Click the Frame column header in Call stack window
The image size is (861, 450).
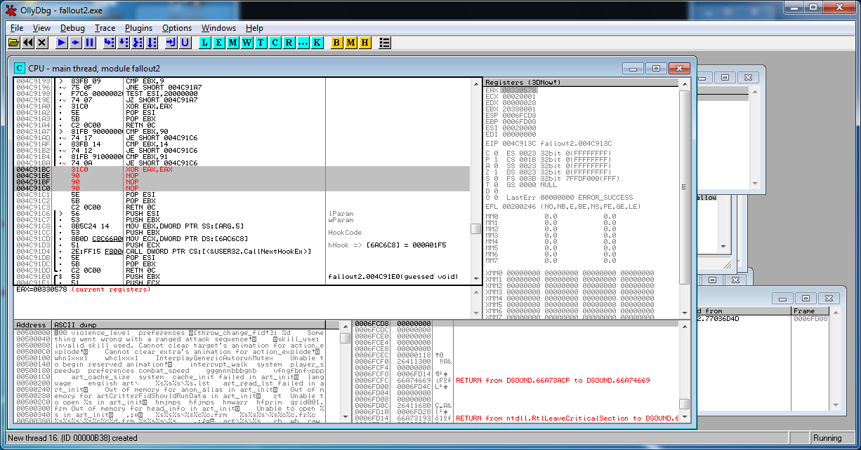pos(810,311)
